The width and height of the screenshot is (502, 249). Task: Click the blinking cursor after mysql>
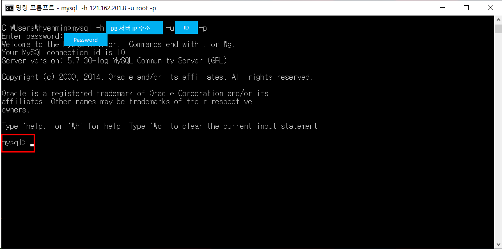[x=32, y=145]
